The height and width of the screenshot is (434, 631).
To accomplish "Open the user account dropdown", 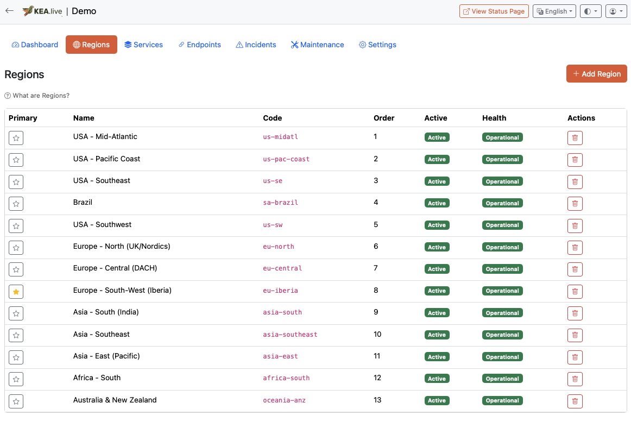I will tap(616, 11).
